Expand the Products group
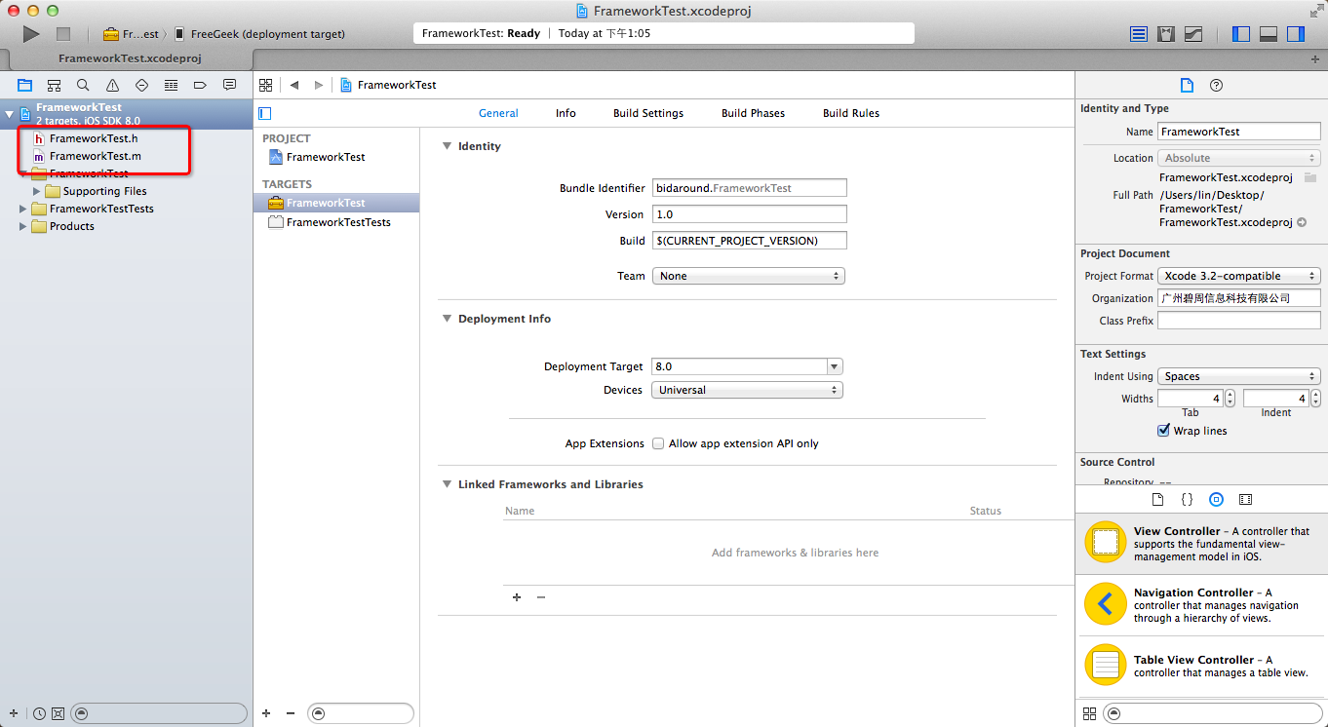The height and width of the screenshot is (727, 1328). coord(23,226)
